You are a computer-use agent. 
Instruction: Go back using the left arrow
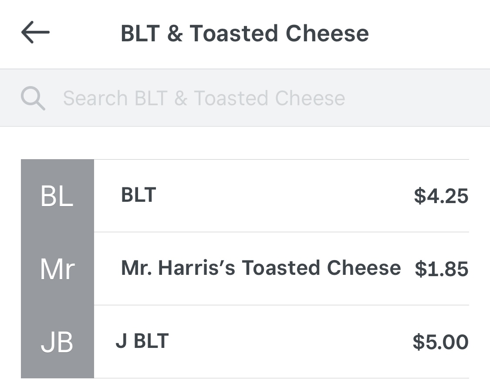[x=35, y=33]
